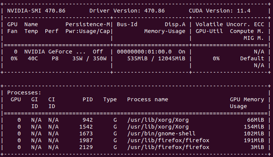Click firefox process with PID 2129
The width and height of the screenshot is (273, 157).
pyautogui.click(x=168, y=147)
